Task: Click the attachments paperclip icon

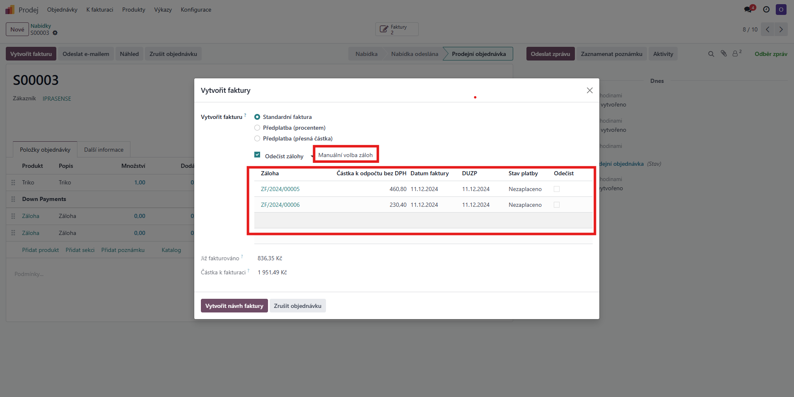Action: click(x=724, y=53)
